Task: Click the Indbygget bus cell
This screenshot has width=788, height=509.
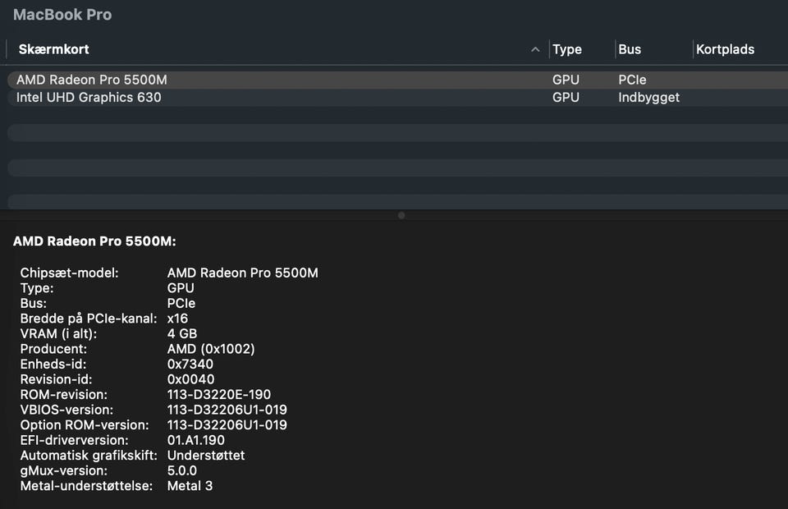Action: (x=648, y=98)
